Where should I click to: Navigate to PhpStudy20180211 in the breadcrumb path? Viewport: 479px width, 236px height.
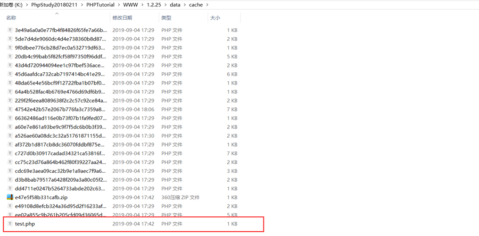54,5
